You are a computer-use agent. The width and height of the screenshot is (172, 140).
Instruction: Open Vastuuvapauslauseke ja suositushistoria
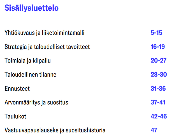[55, 130]
